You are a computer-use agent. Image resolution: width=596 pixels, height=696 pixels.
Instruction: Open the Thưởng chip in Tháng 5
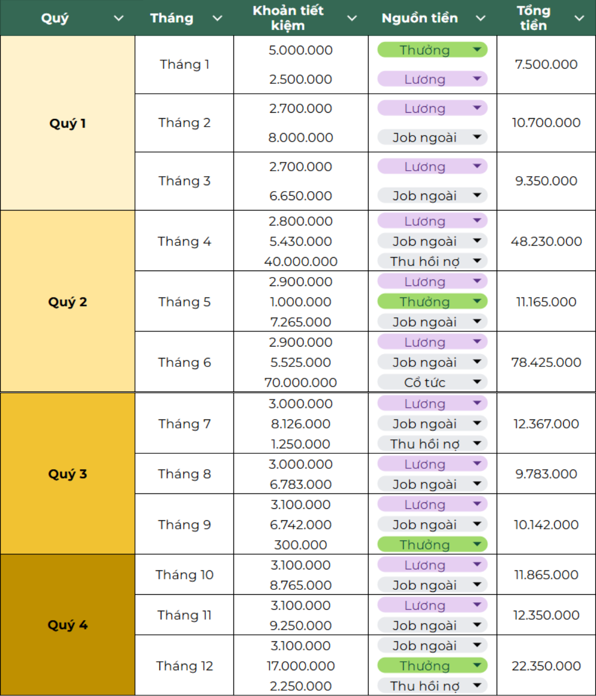(477, 301)
